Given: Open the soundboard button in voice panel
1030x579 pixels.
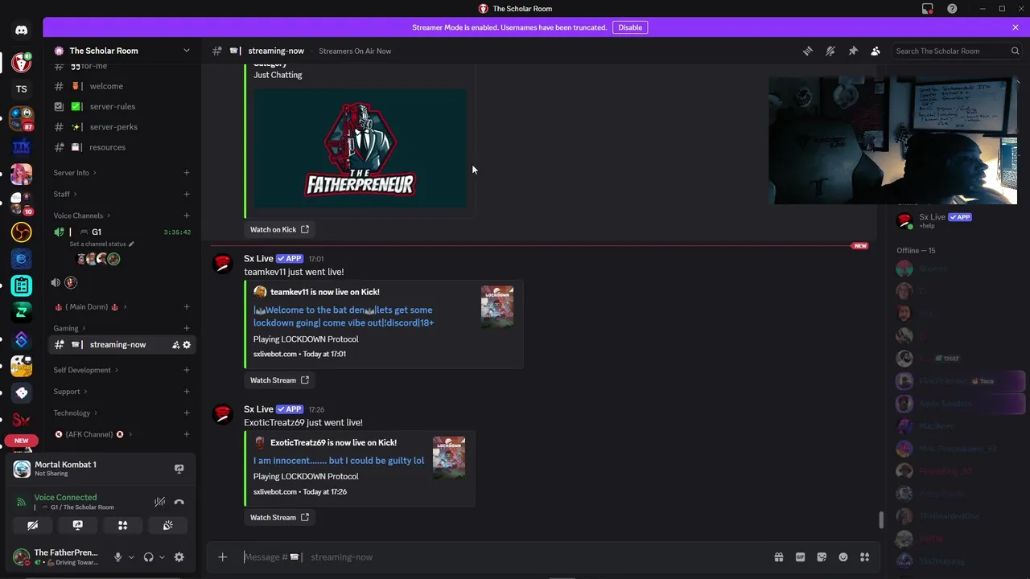Looking at the screenshot, I should [x=167, y=525].
